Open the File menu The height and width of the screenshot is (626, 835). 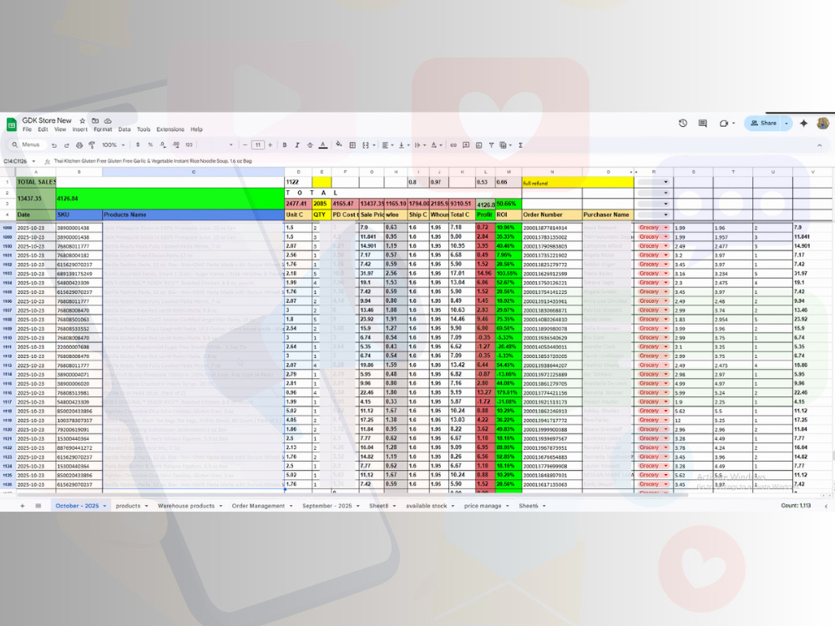point(28,129)
